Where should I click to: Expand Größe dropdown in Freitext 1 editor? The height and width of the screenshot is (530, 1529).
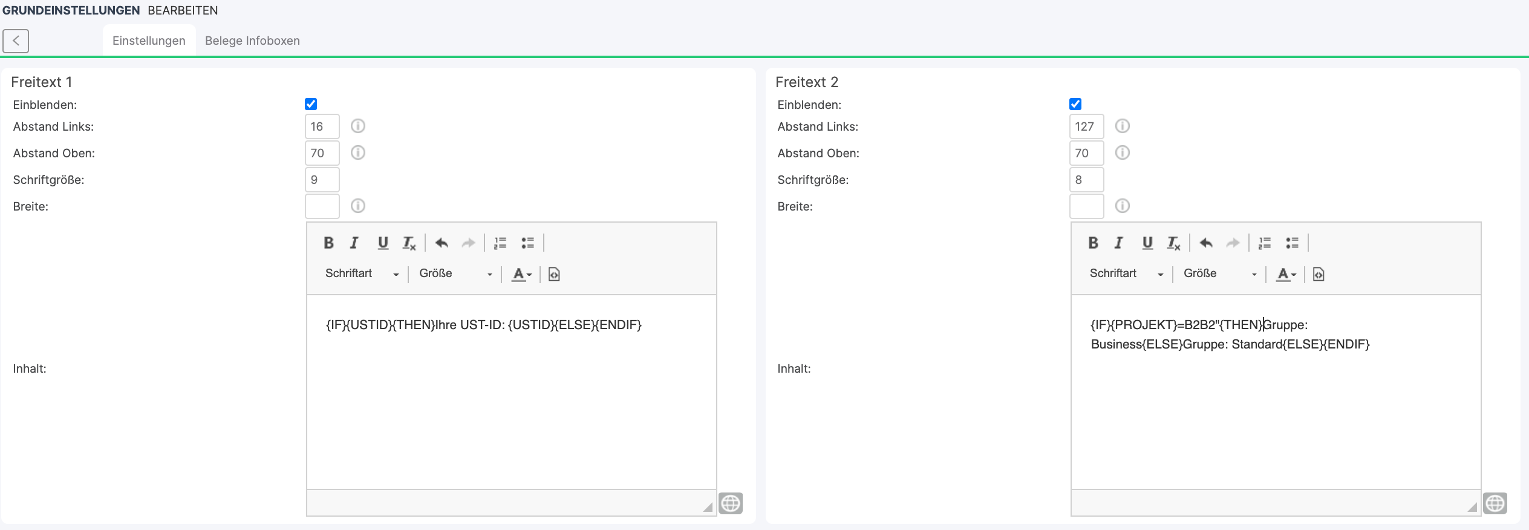(x=455, y=274)
